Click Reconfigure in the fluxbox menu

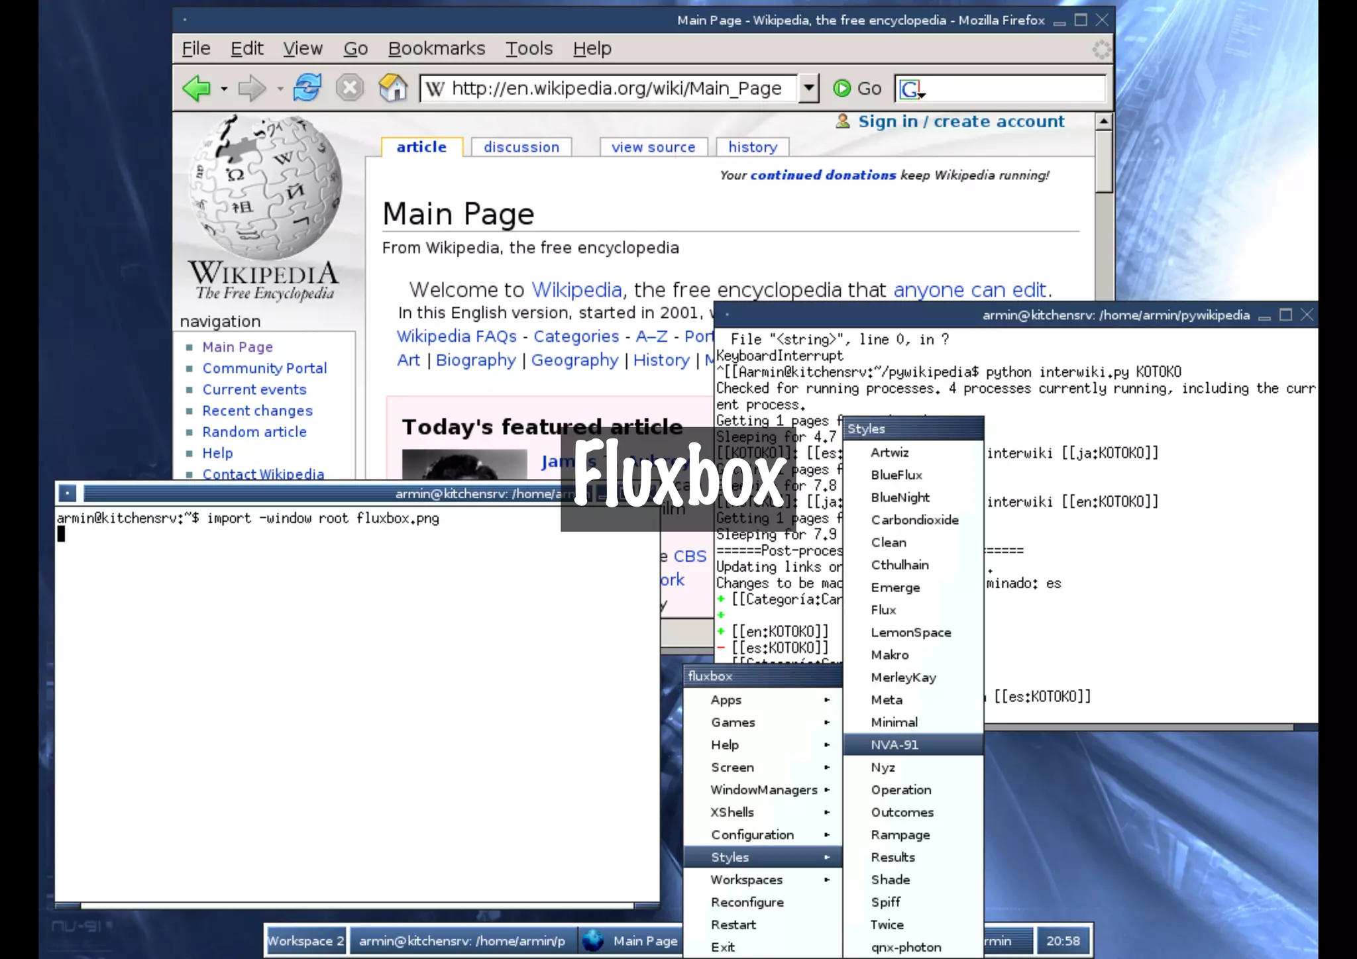[x=763, y=902]
